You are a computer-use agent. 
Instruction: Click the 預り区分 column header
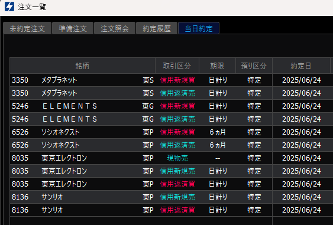tap(254, 66)
